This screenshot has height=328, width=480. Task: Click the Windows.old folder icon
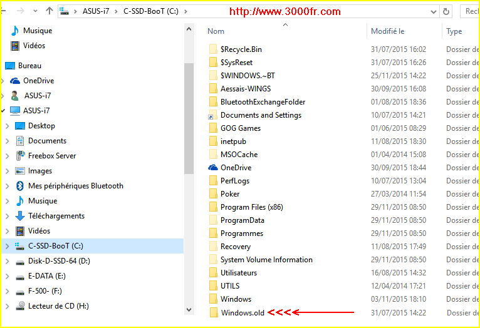coord(214,312)
